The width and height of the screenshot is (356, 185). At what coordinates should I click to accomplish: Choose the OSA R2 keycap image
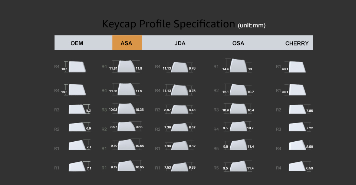point(238,90)
